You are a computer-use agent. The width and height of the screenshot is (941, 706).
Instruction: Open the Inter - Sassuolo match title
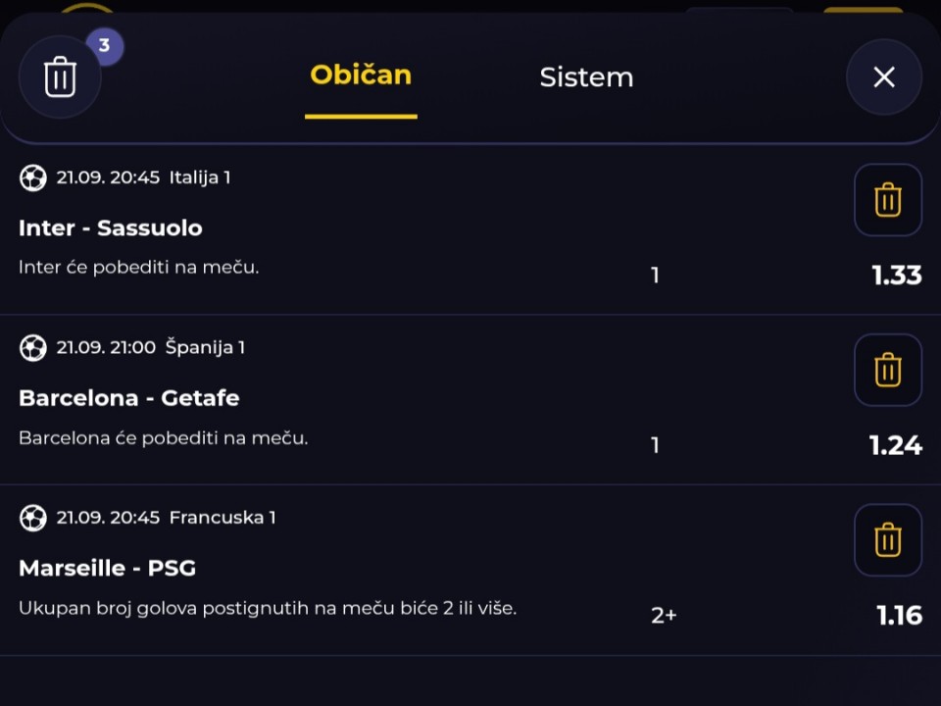point(111,228)
